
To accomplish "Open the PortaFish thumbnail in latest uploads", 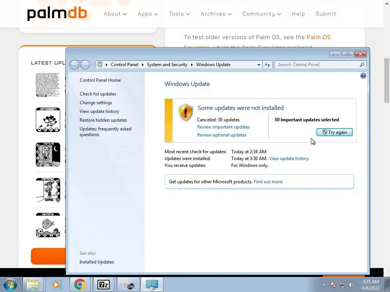I will (48, 225).
